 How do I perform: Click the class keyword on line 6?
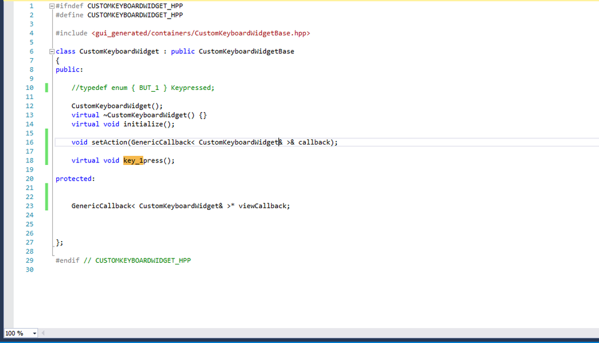[x=65, y=51]
